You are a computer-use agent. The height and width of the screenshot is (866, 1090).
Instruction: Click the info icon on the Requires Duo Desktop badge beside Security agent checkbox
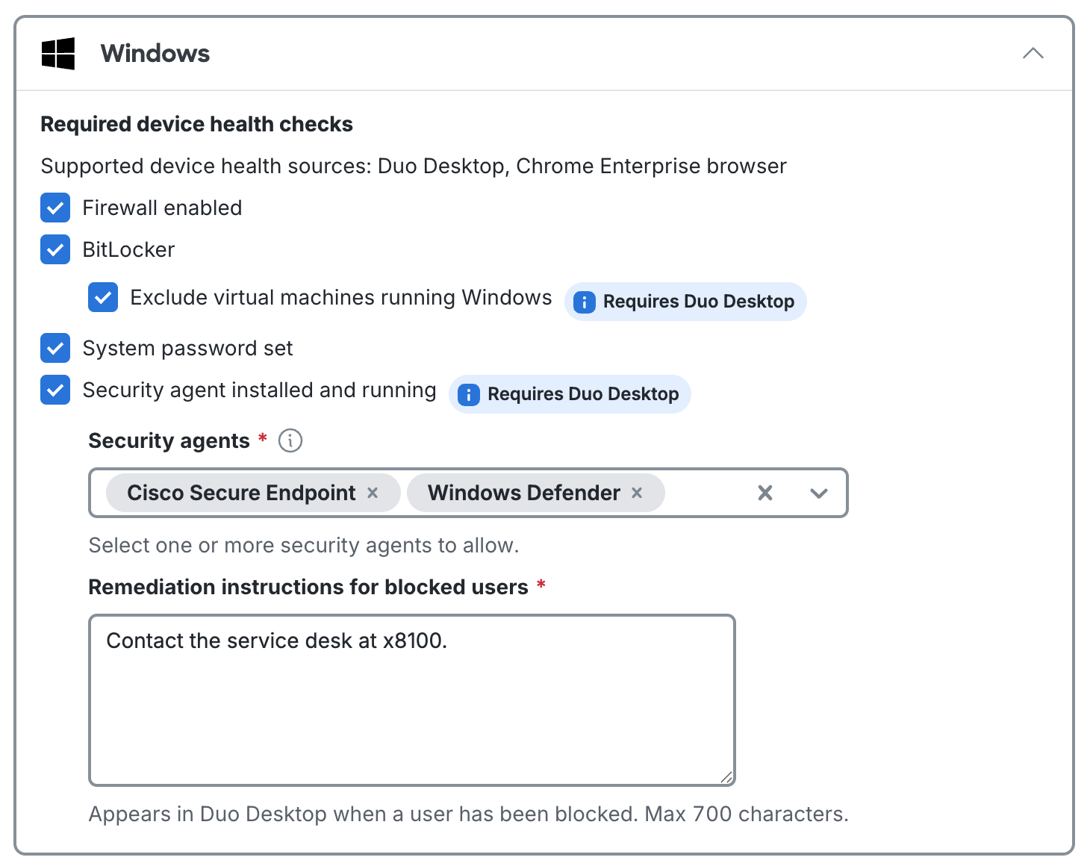(x=468, y=394)
